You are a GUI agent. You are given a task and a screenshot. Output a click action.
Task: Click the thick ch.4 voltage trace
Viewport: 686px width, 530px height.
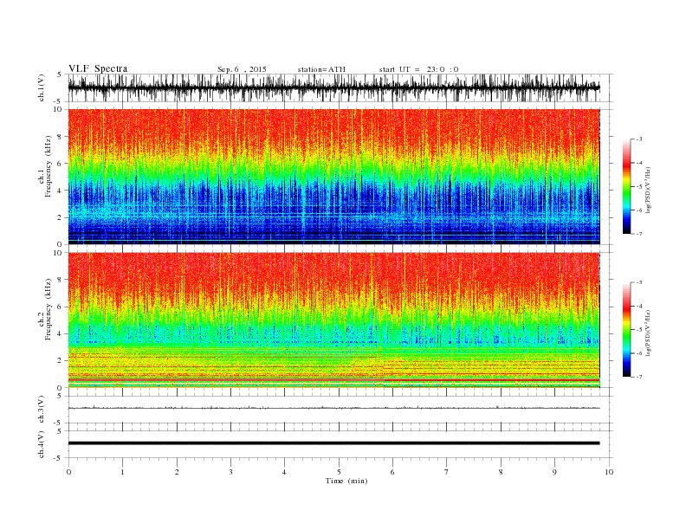pos(333,443)
